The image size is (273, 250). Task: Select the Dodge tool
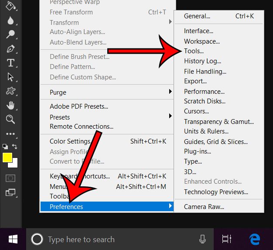(x=10, y=34)
